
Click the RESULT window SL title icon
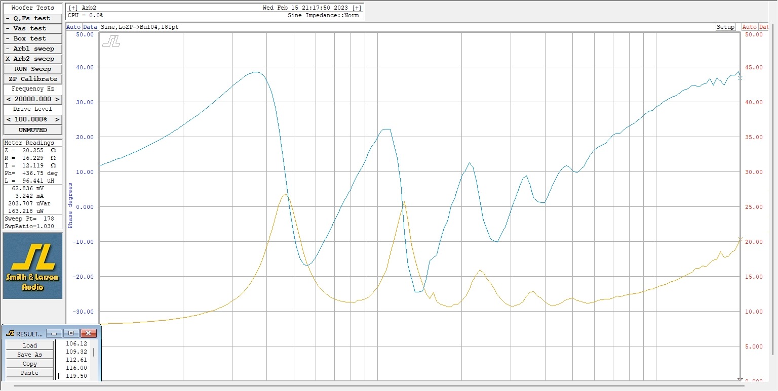10,334
